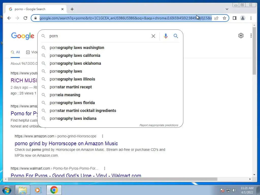Click the browser forward arrow
This screenshot has width=260, height=195.
click(x=17, y=18)
